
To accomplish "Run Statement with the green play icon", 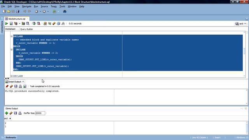I will (7, 23).
